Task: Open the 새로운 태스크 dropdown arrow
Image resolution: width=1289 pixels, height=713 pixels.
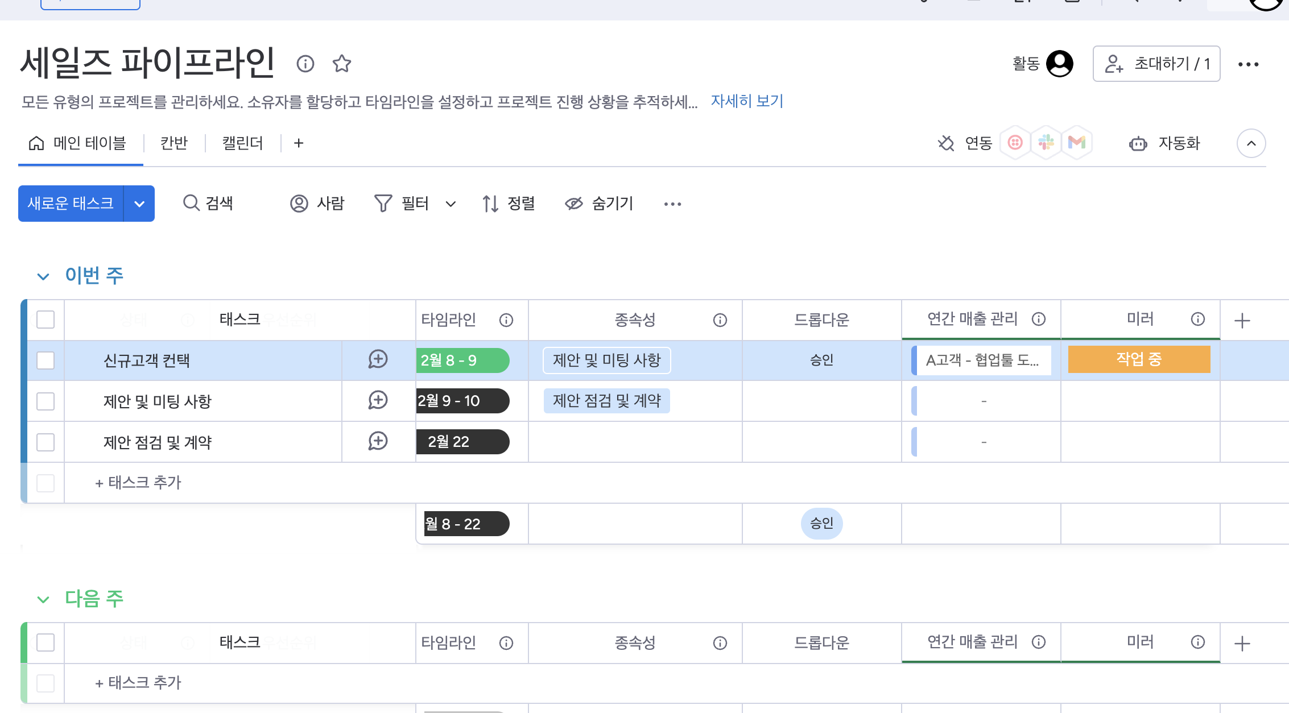Action: click(139, 204)
